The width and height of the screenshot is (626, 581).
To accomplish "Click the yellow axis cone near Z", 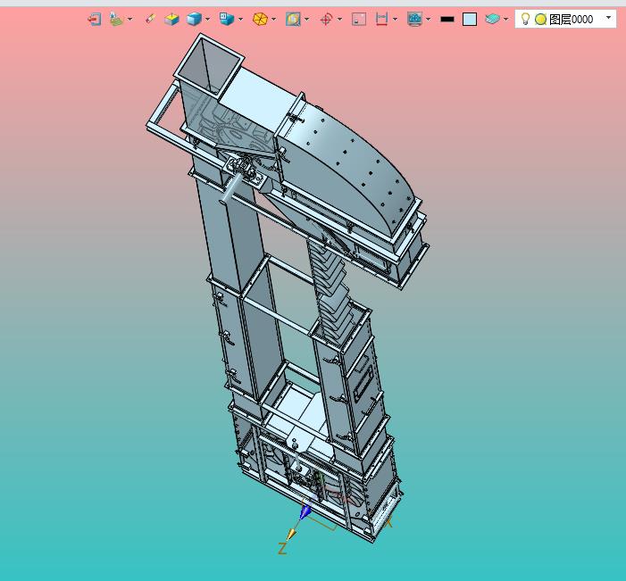I will [x=291, y=535].
